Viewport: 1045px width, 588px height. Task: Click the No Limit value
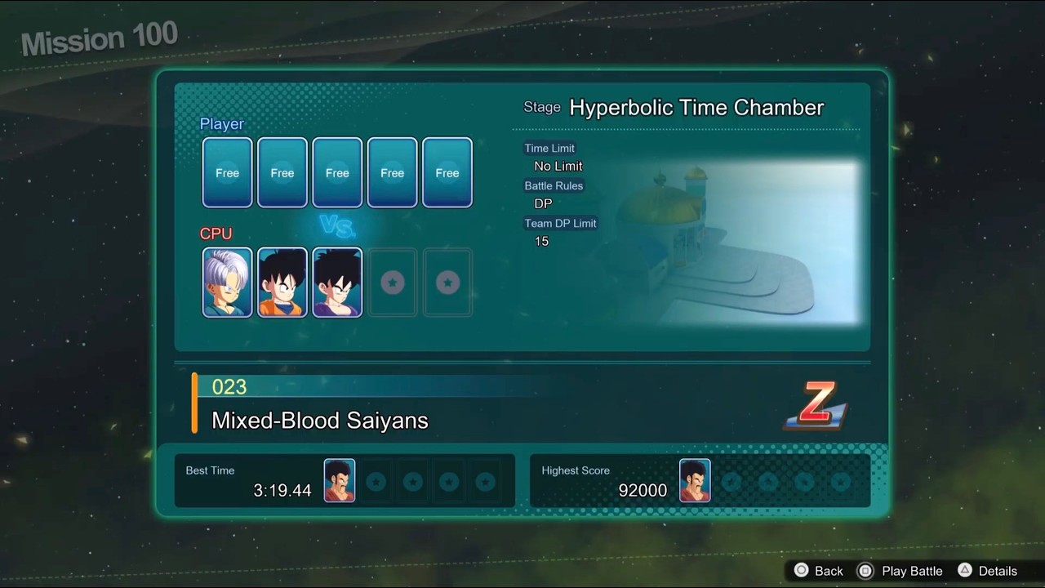coord(558,166)
